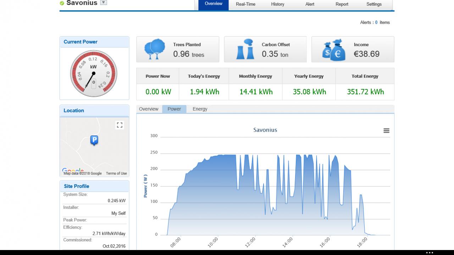Image resolution: width=454 pixels, height=255 pixels.
Task: Click the green site status check icon
Action: (62, 3)
